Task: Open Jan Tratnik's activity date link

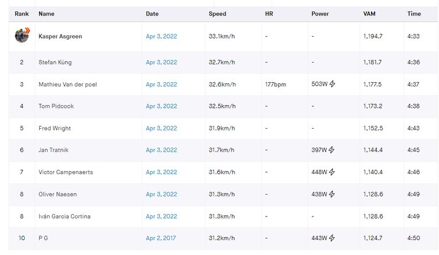Action: point(161,150)
